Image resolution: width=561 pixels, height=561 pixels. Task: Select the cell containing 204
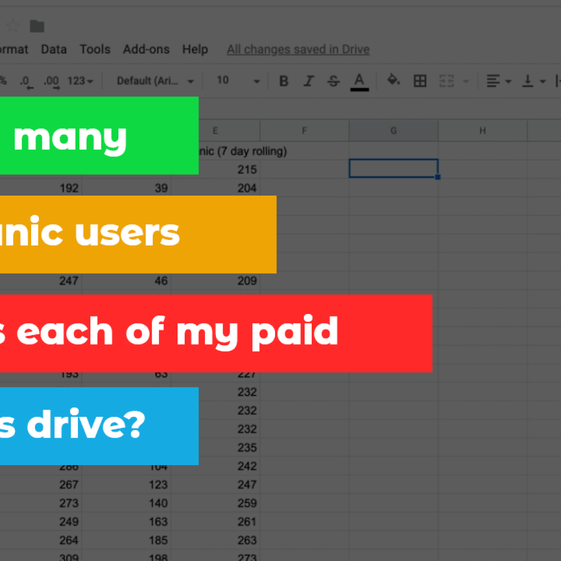(215, 188)
